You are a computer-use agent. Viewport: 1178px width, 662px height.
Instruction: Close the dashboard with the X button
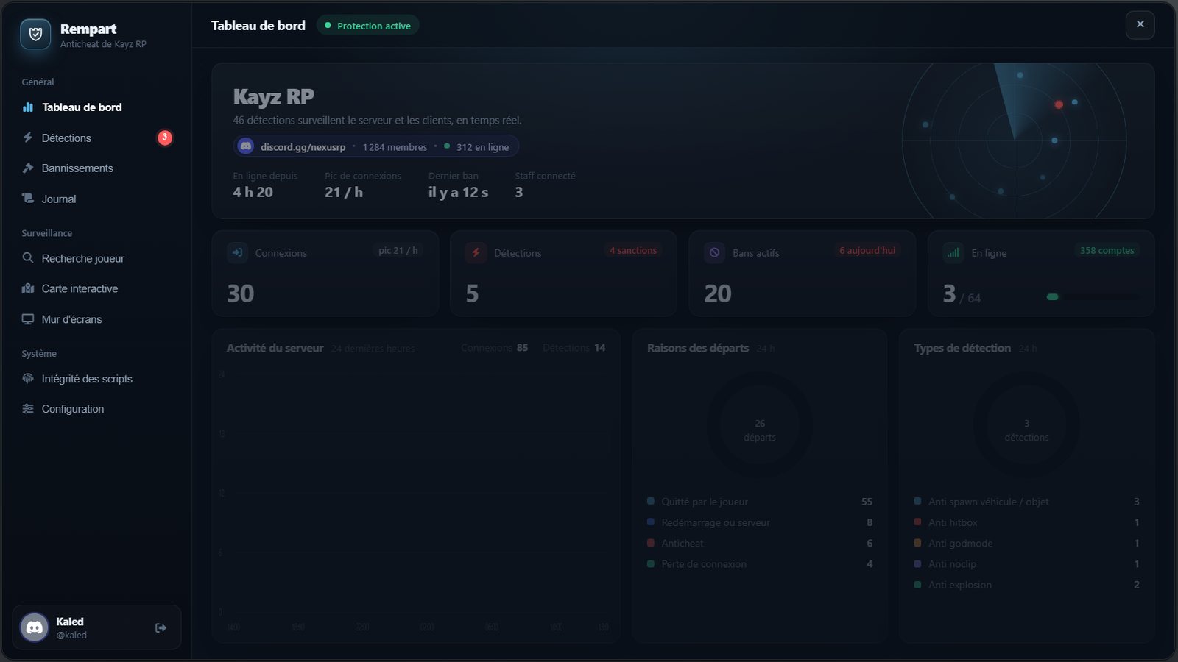[x=1140, y=24]
